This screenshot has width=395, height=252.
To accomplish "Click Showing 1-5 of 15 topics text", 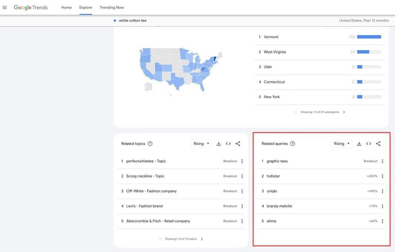I will [181, 239].
